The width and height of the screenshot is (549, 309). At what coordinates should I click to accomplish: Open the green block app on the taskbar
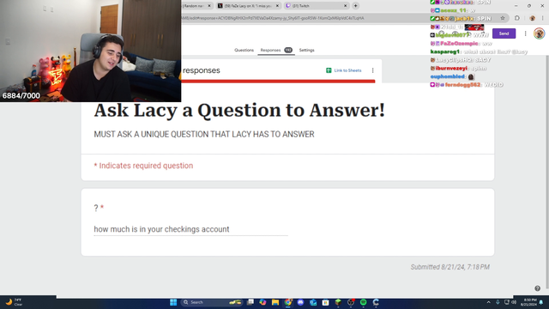[338, 302]
